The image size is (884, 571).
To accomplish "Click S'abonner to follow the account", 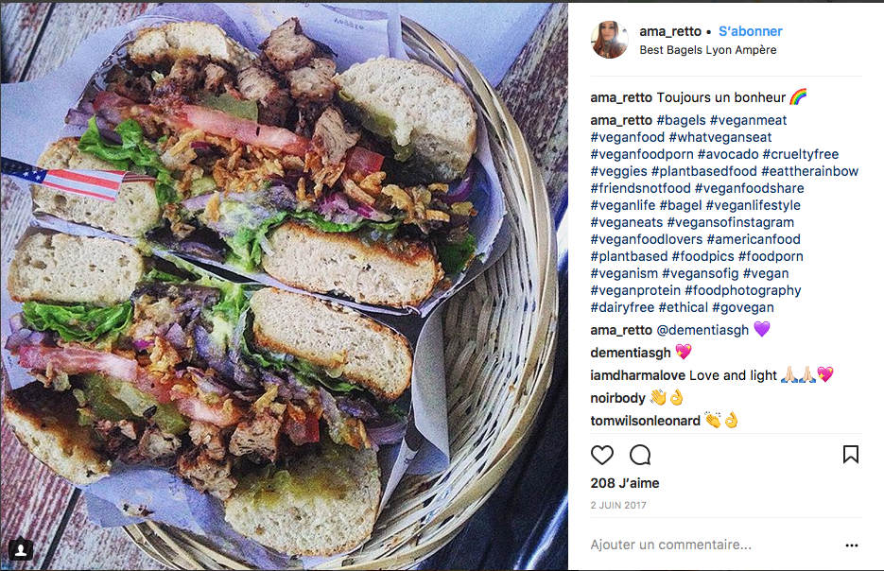I will pyautogui.click(x=750, y=31).
